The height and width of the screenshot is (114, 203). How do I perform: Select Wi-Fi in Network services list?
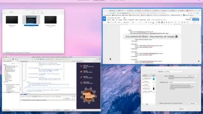click(149, 76)
